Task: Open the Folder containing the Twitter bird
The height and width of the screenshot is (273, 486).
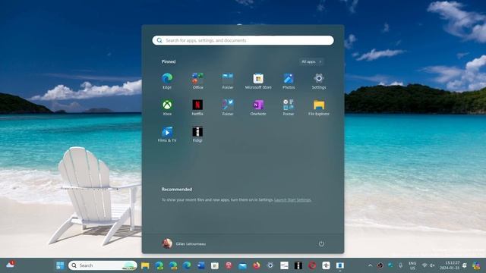Action: pyautogui.click(x=228, y=107)
